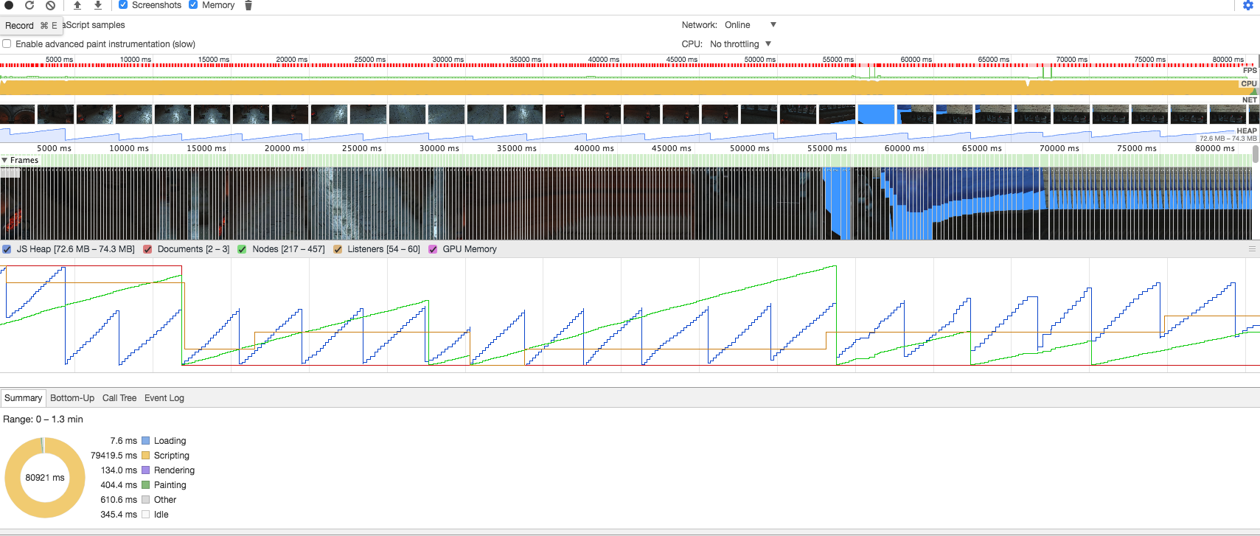
Task: Click the Record button circle icon
Action: tap(9, 5)
